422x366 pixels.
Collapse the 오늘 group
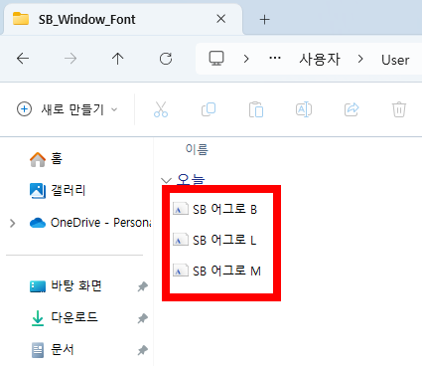[166, 181]
